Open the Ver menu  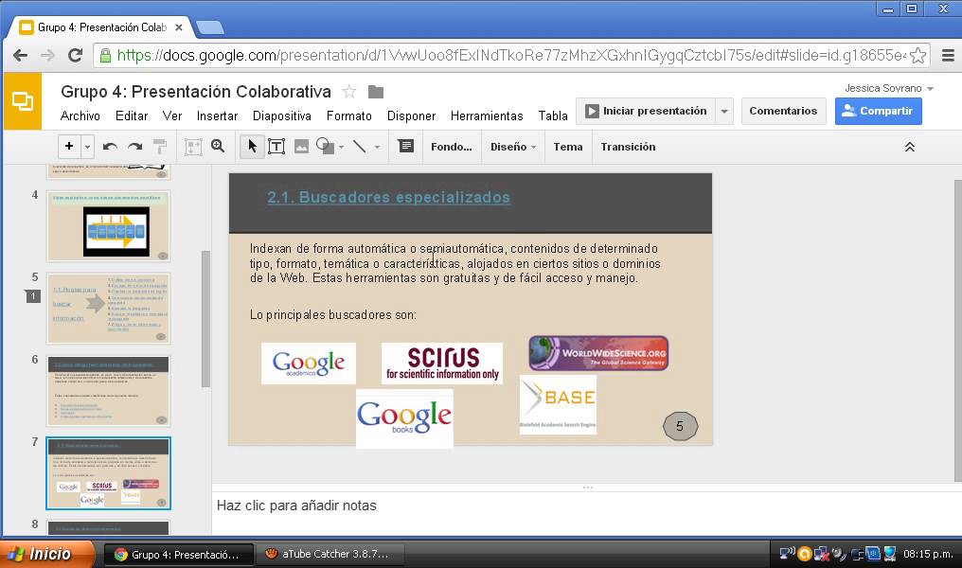[172, 115]
